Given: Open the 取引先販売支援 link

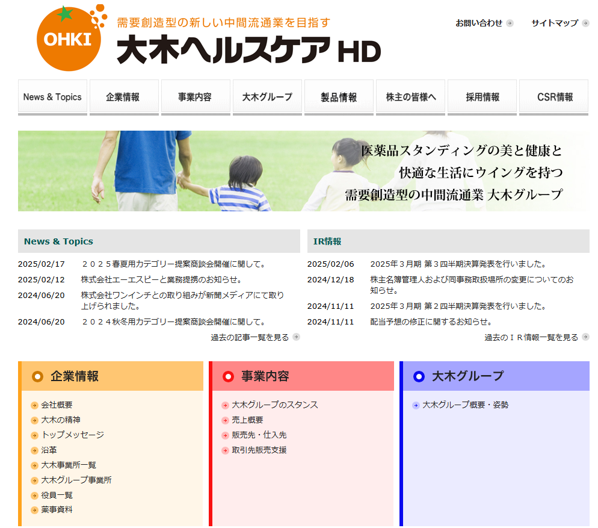Looking at the screenshot, I should (x=259, y=450).
